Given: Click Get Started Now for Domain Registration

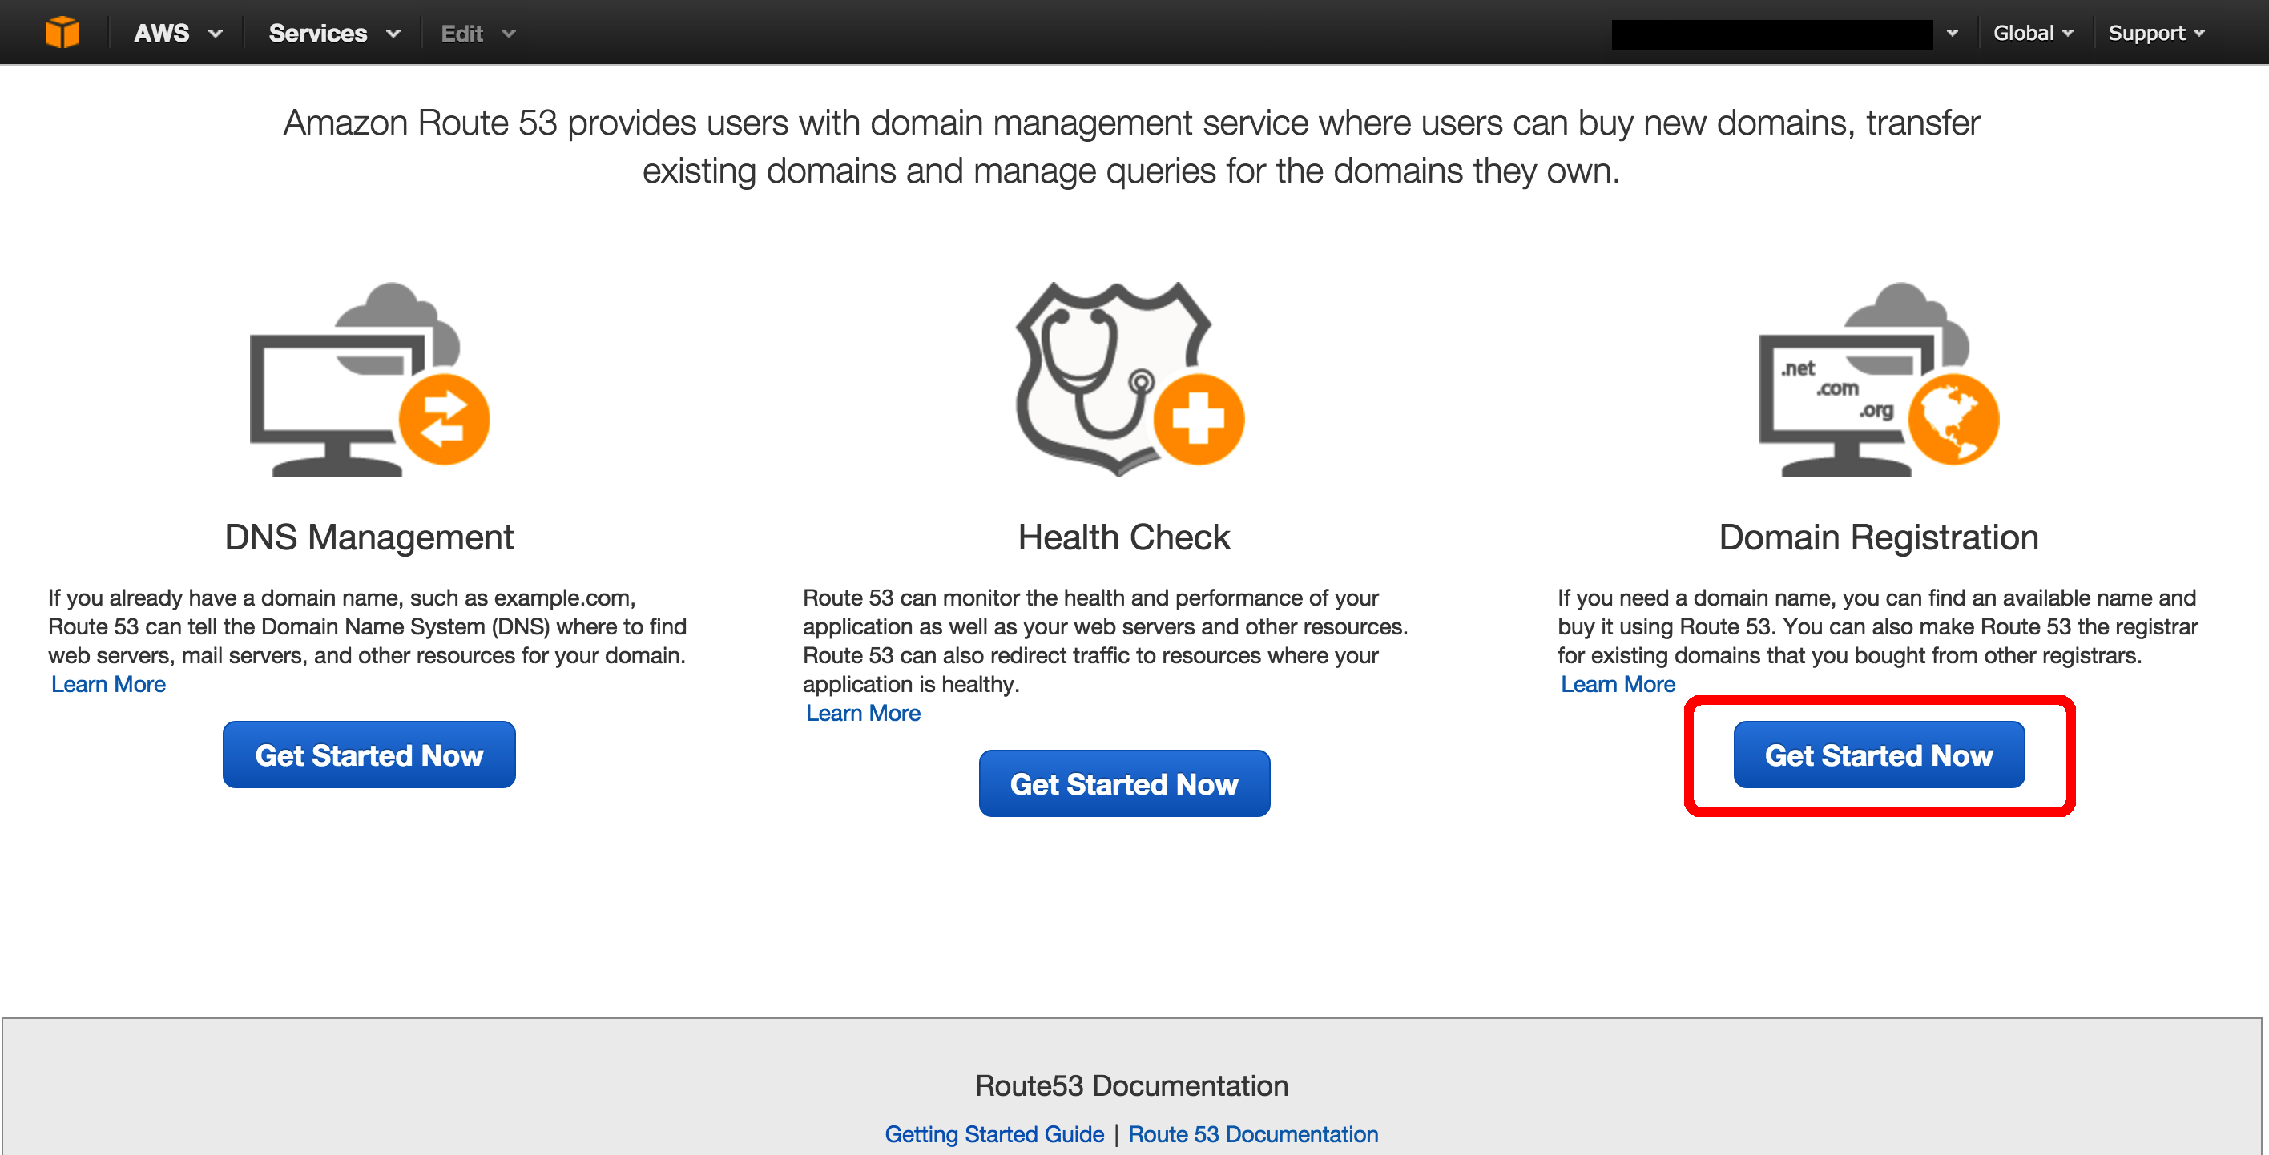Looking at the screenshot, I should [1880, 756].
